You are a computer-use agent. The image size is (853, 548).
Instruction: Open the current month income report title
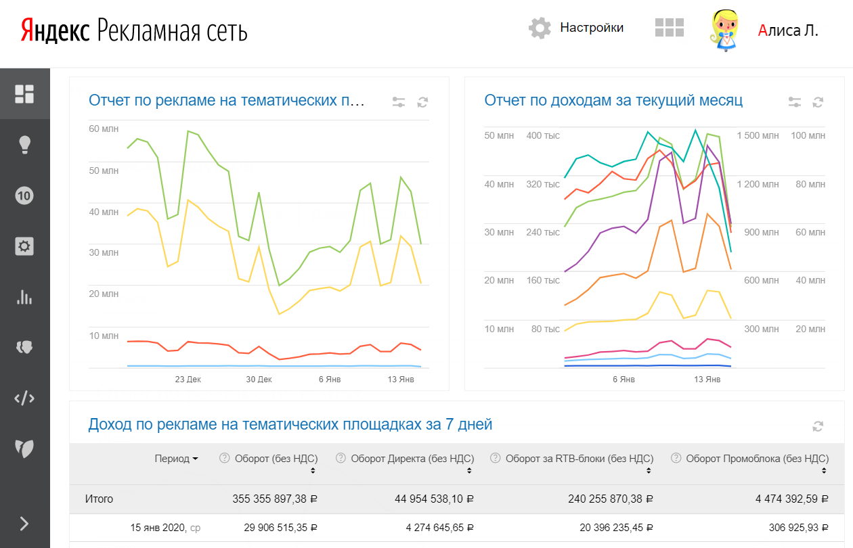pos(613,101)
